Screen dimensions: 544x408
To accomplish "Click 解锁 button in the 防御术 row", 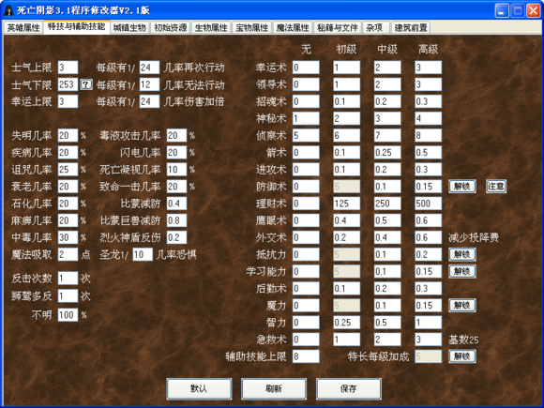I will point(462,187).
